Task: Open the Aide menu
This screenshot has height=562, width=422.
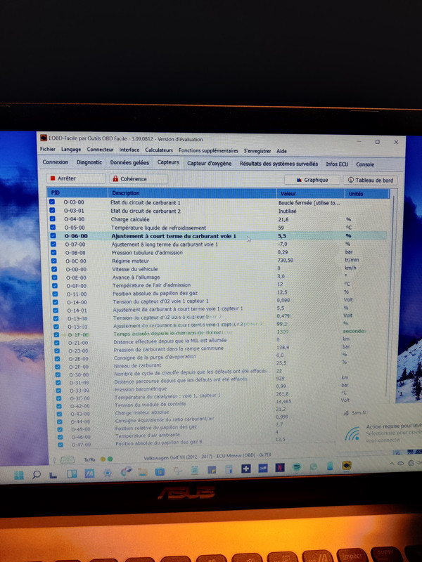Action: 281,151
